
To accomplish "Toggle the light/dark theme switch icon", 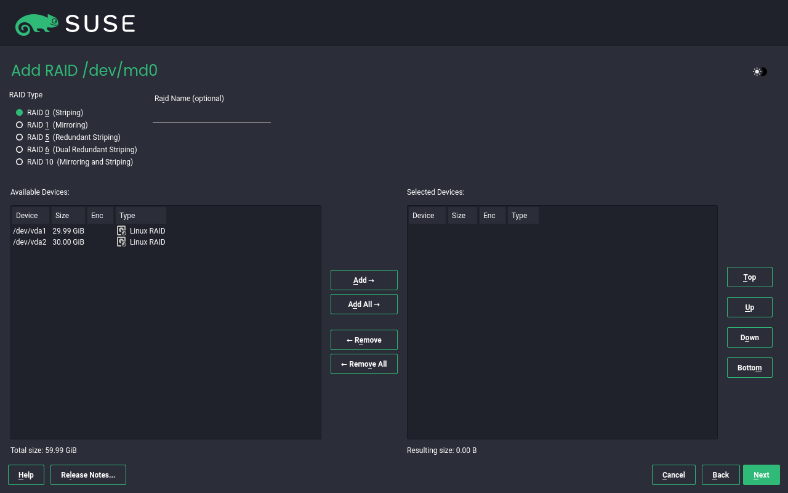I will click(x=760, y=71).
